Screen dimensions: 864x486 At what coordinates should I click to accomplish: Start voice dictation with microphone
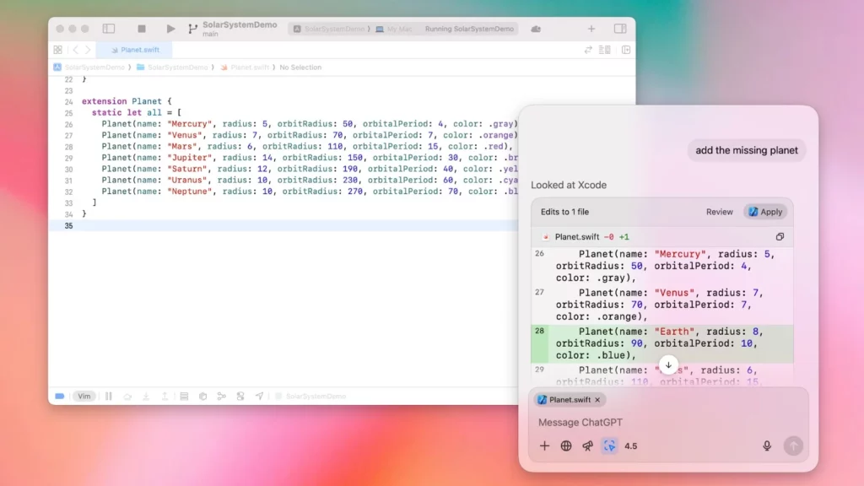coord(767,445)
